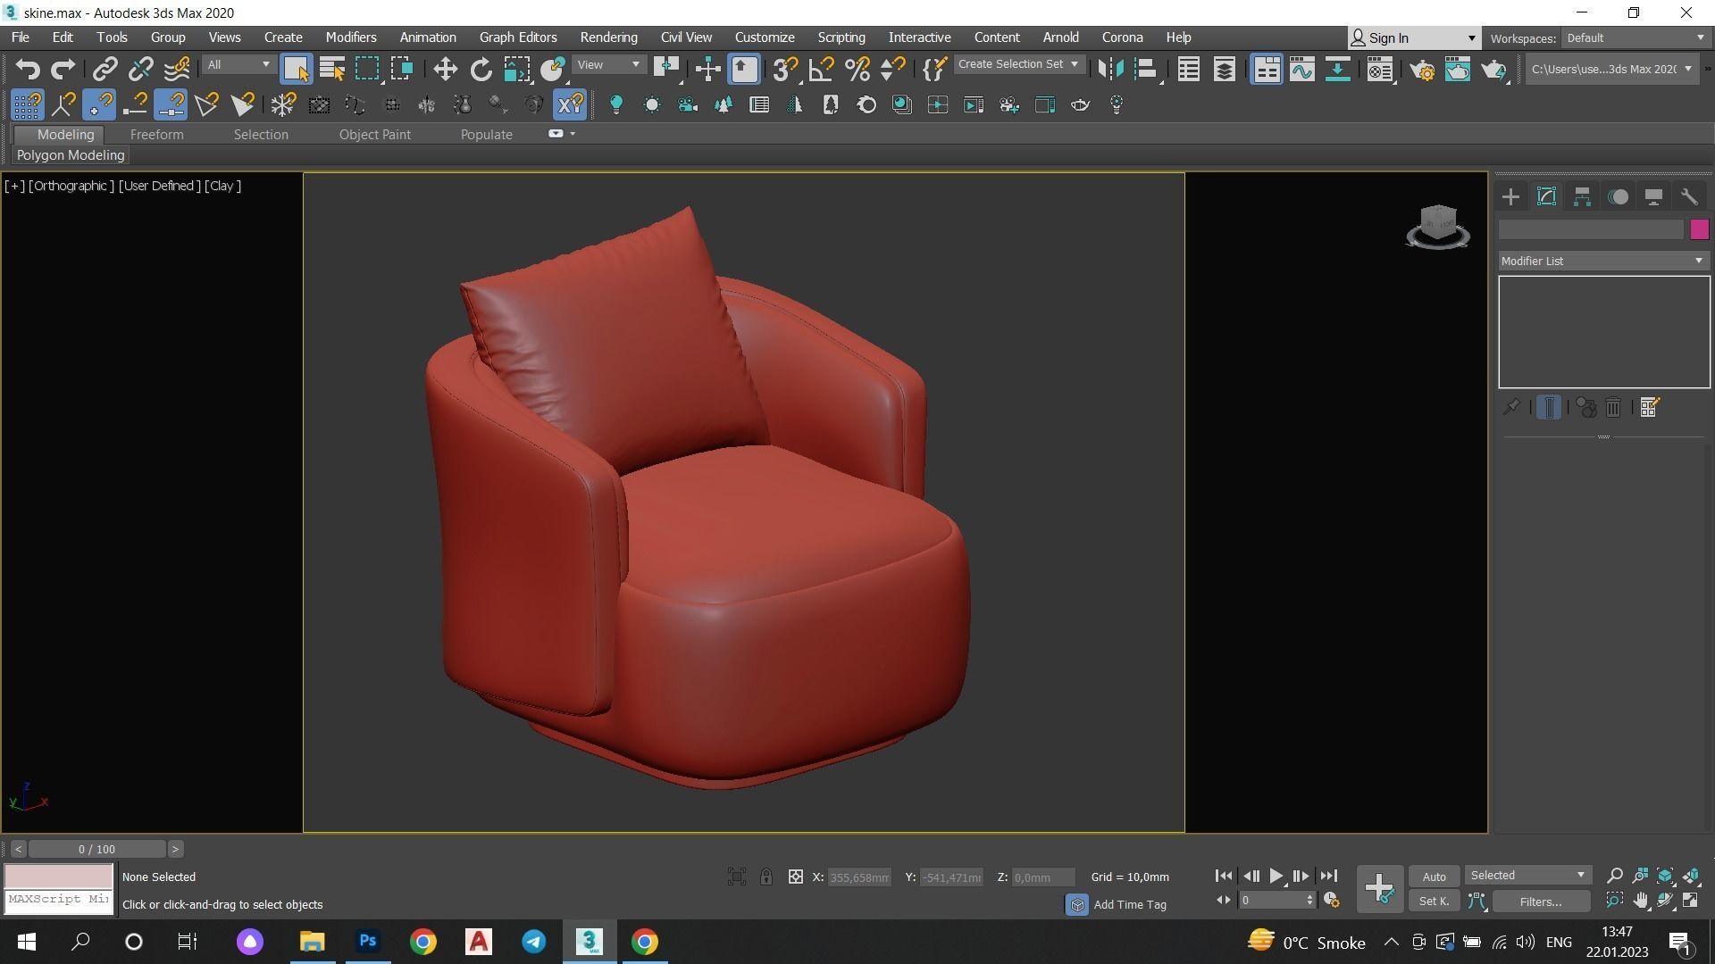
Task: Open the Corona menu
Action: click(x=1122, y=37)
